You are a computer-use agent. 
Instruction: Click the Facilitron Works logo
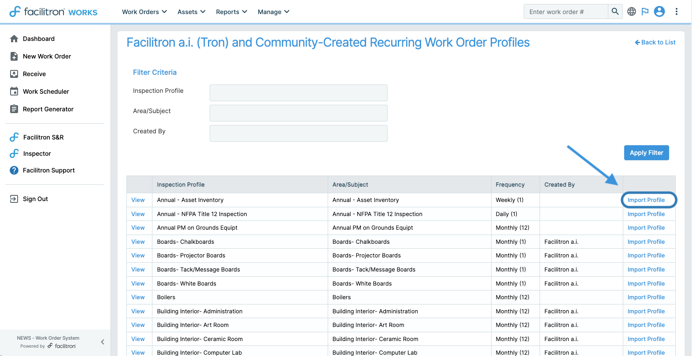click(x=53, y=12)
